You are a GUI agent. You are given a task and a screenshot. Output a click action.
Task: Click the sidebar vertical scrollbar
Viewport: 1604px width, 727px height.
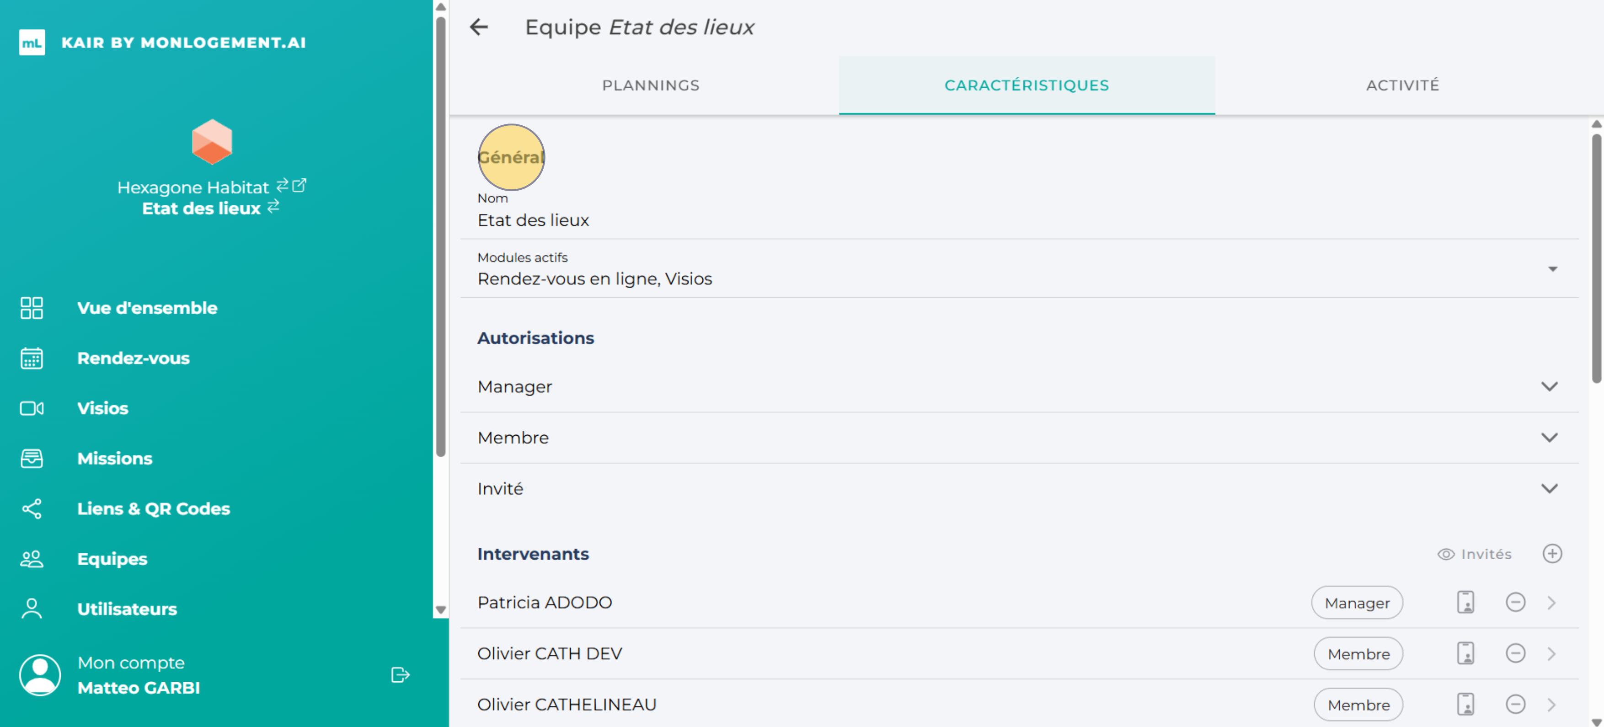[441, 236]
